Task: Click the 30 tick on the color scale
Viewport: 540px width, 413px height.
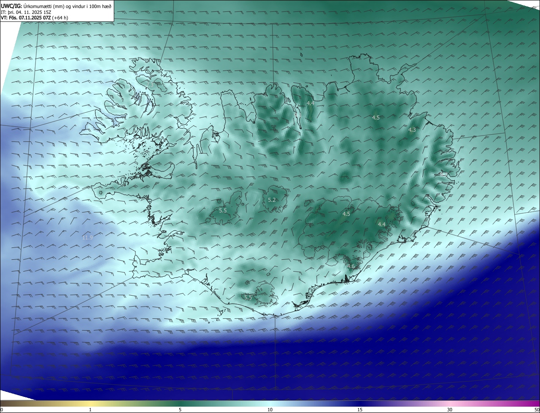Action: (x=450, y=410)
